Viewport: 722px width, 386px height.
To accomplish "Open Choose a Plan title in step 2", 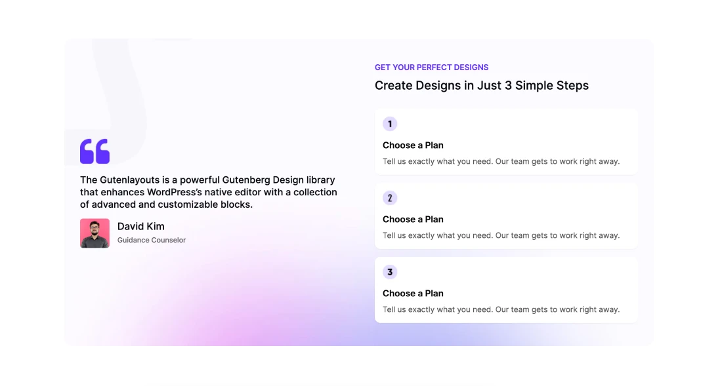I will (413, 220).
